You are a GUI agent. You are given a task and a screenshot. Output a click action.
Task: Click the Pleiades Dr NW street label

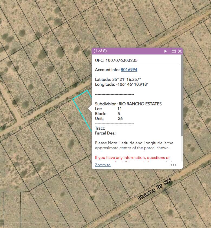[x=154, y=189]
